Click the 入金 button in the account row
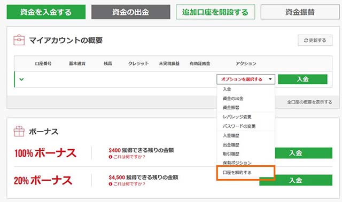This screenshot has width=342, height=202. pyautogui.click(x=302, y=79)
